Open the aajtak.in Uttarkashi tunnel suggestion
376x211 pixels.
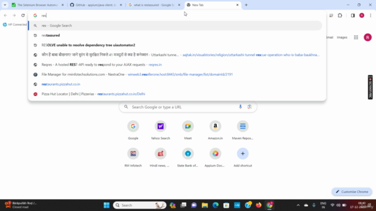coord(175,55)
